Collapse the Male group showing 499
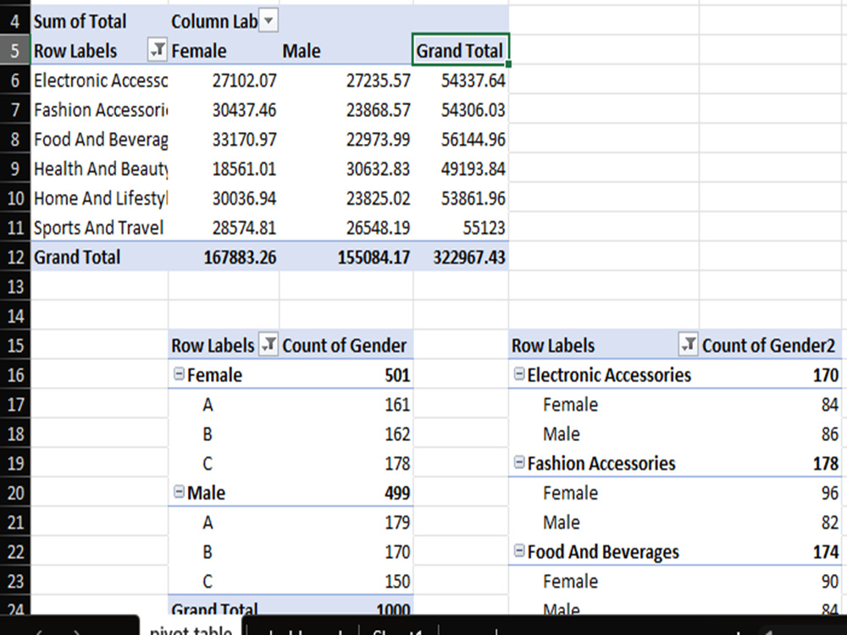Viewport: 847px width, 635px height. pyautogui.click(x=179, y=491)
